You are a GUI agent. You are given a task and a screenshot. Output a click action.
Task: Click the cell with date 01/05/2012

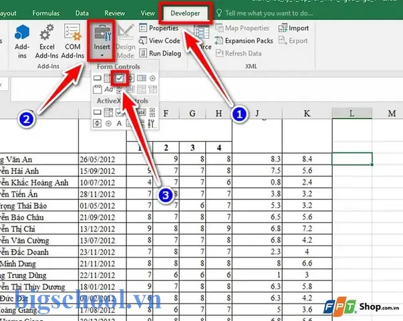[x=102, y=205]
